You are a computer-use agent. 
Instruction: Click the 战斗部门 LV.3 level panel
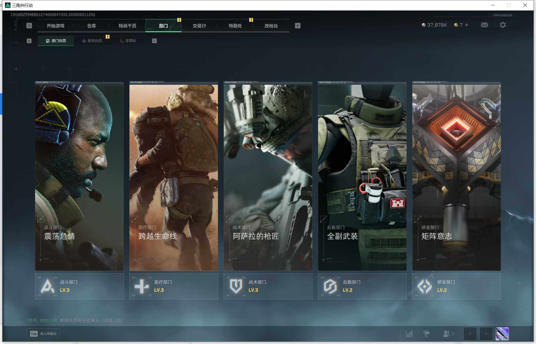click(79, 286)
